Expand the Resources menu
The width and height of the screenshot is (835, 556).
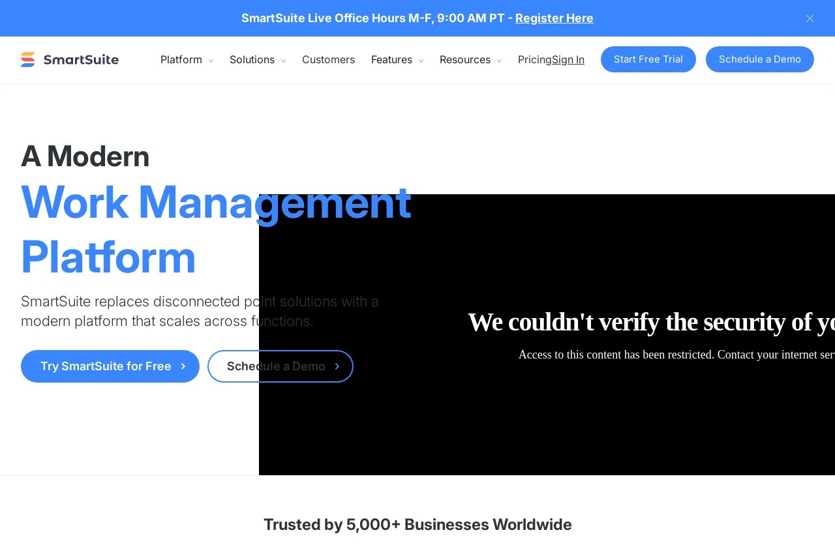[x=470, y=59]
